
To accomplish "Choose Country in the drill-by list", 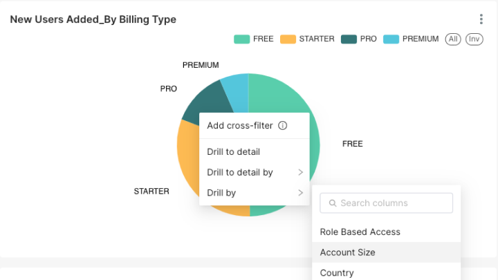I will coord(337,272).
